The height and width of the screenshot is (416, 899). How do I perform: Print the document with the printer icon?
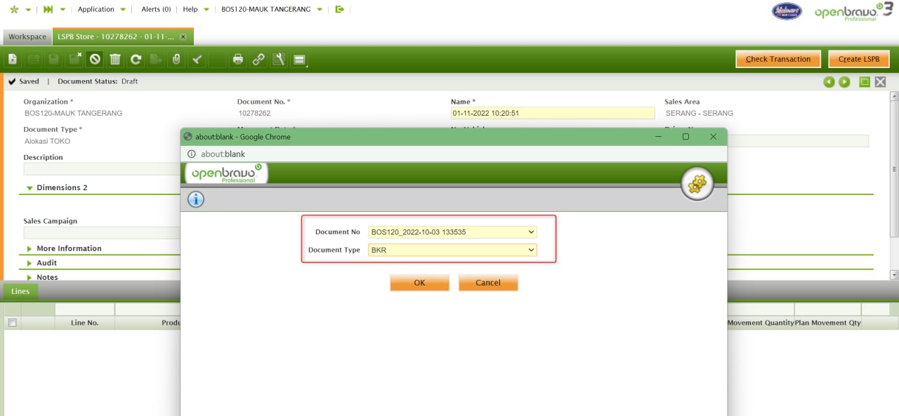point(238,60)
